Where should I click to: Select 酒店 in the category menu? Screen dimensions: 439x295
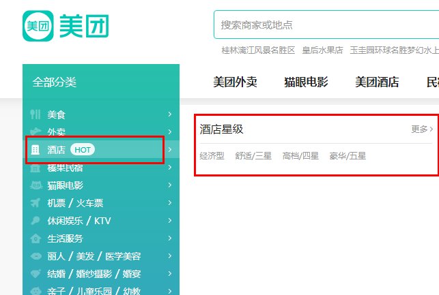[x=56, y=150]
